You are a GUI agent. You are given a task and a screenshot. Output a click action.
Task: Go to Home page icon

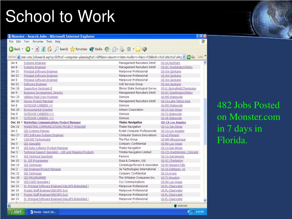[50, 49]
